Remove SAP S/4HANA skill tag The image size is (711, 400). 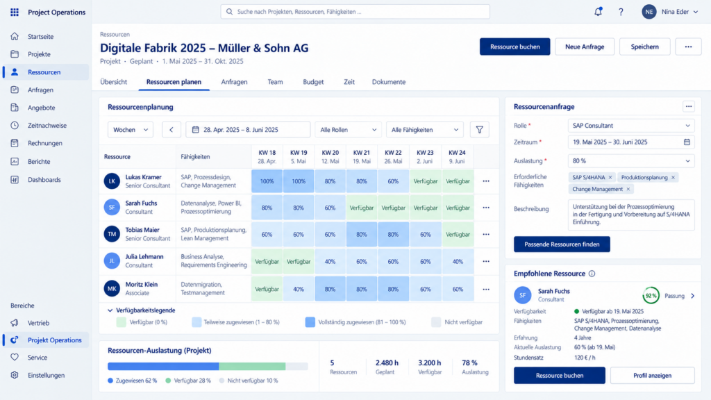coord(610,177)
